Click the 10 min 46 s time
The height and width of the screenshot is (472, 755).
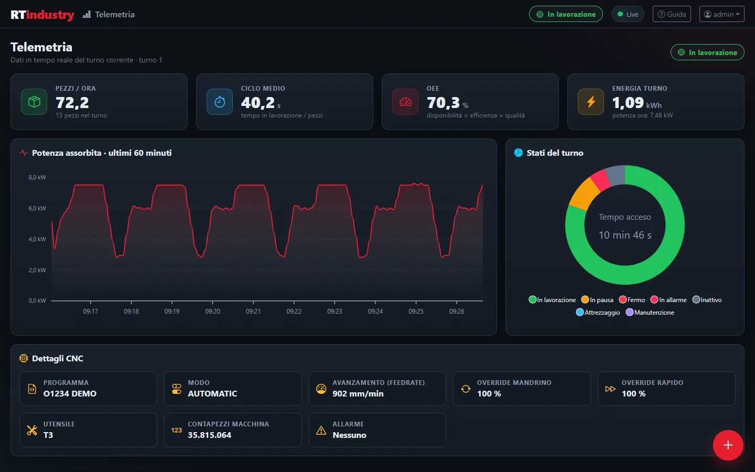pos(625,235)
